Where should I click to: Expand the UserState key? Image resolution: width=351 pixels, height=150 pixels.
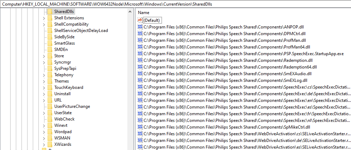[44, 113]
